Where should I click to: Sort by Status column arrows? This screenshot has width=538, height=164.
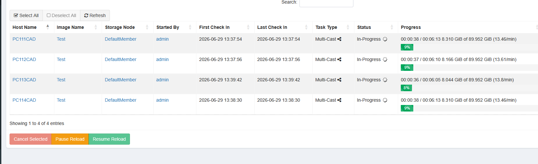[x=392, y=27]
